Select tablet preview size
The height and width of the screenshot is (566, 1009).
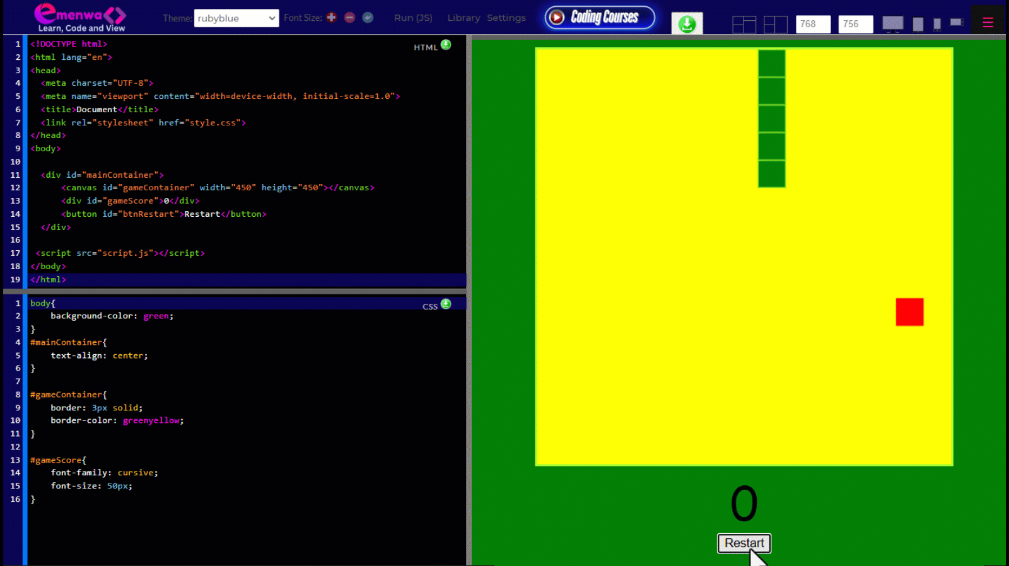click(x=918, y=25)
